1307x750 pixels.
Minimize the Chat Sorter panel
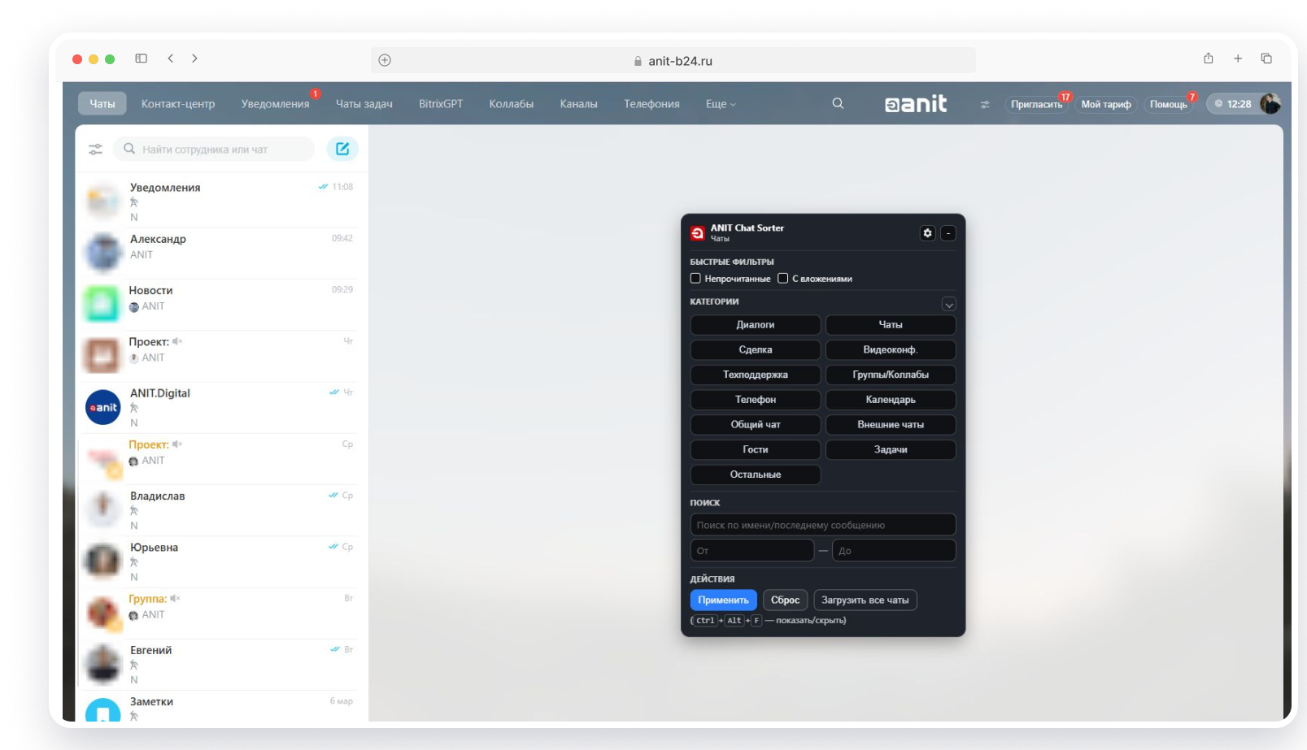pos(948,233)
